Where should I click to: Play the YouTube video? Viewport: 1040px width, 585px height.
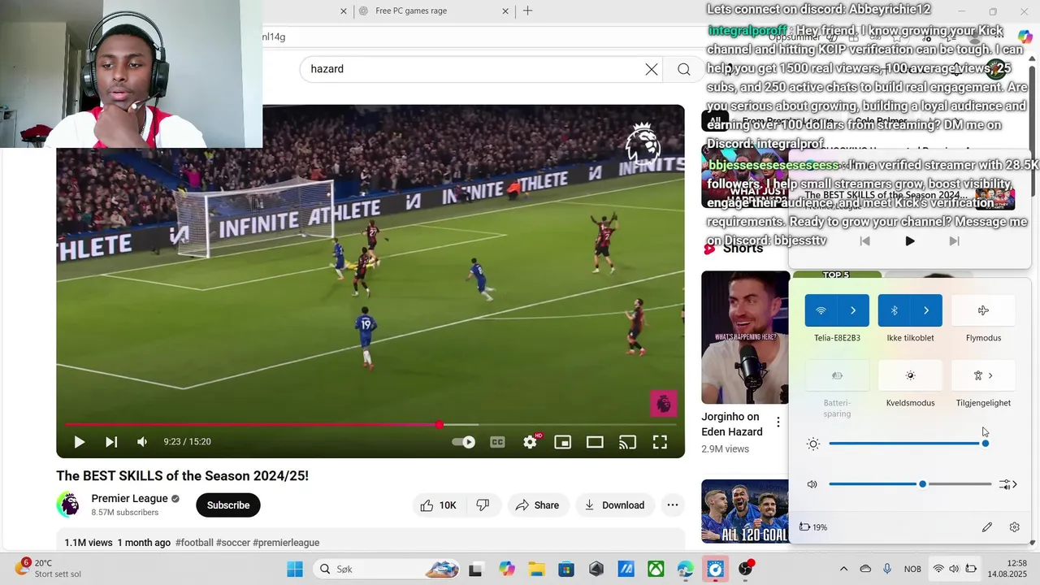coord(79,442)
